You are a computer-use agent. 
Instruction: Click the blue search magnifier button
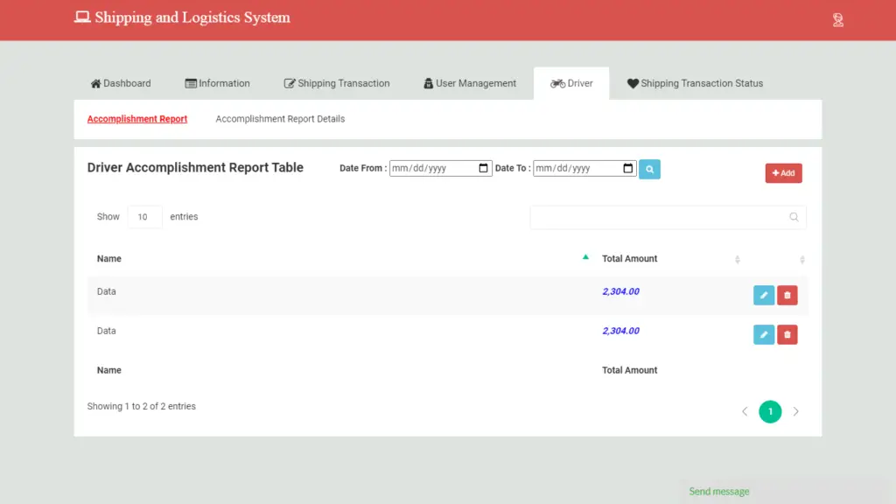(649, 168)
